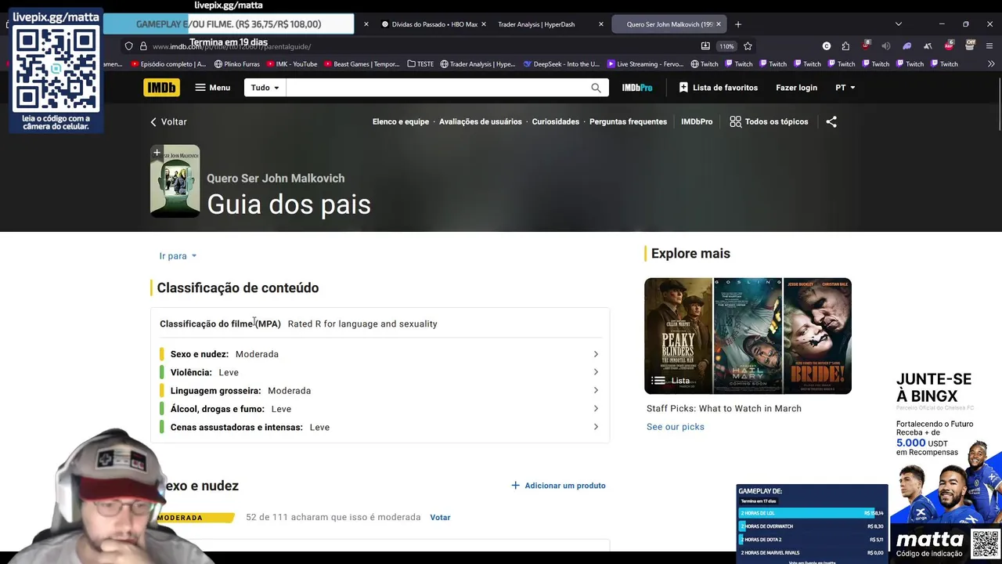Open Beast Games bookmark
The height and width of the screenshot is (564, 1002).
coord(362,64)
